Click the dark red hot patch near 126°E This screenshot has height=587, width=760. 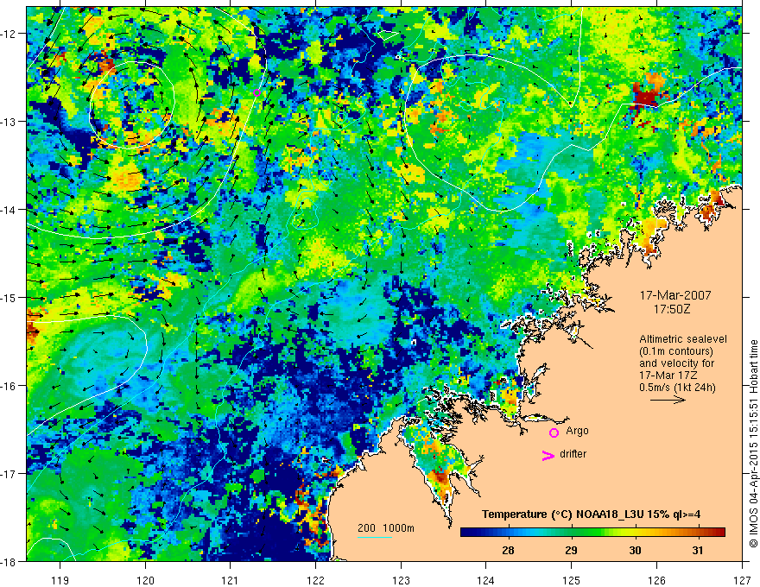click(x=646, y=97)
